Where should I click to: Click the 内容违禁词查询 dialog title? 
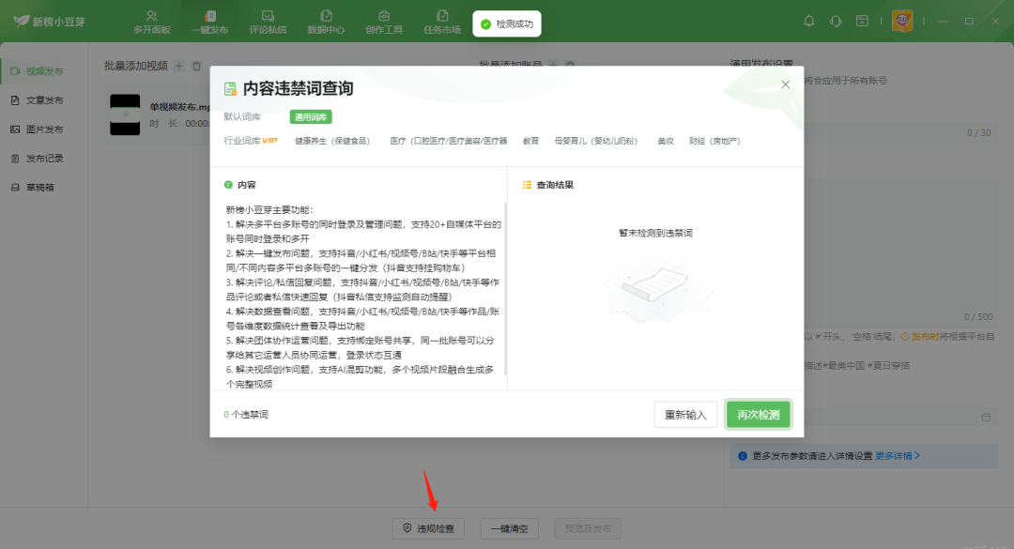pyautogui.click(x=298, y=88)
